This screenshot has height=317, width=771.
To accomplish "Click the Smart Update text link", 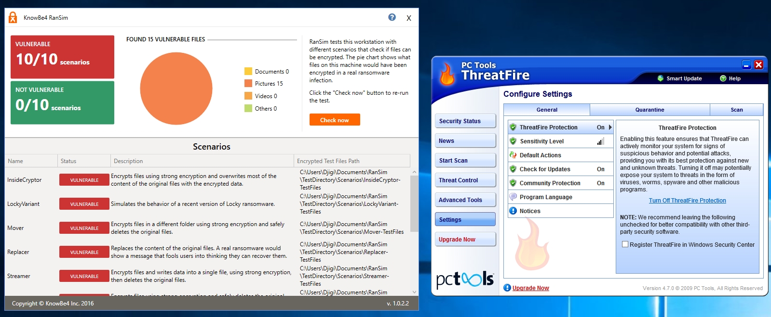I will coord(684,78).
